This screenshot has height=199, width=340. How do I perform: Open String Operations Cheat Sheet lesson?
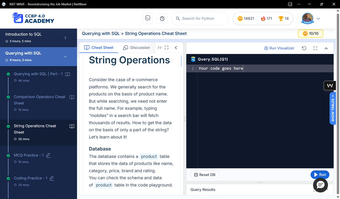[x=35, y=129]
